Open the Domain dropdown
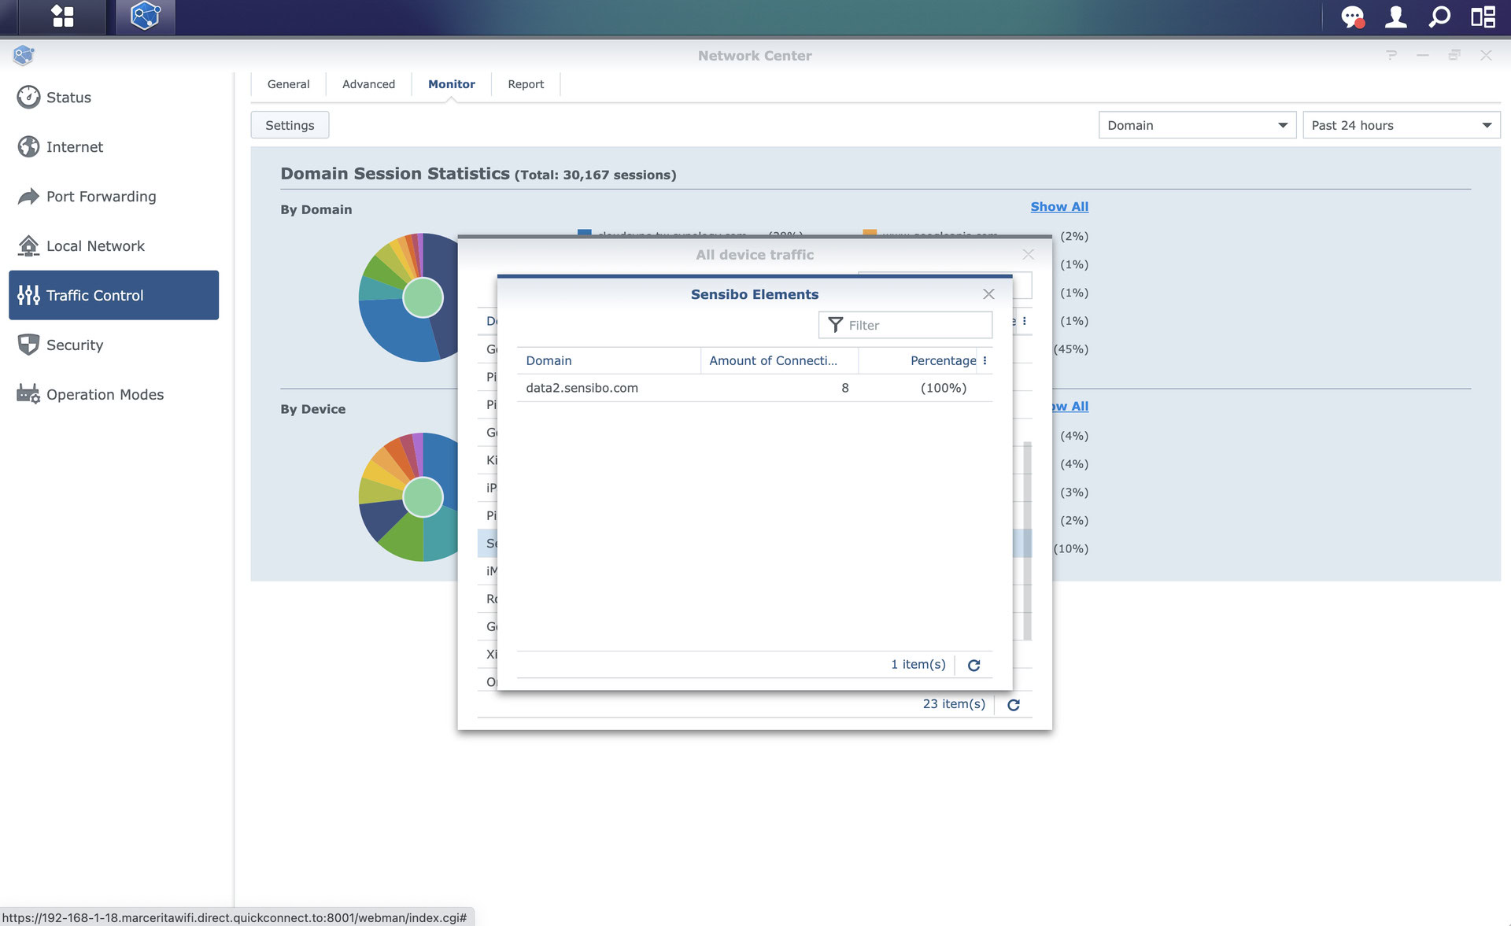Viewport: 1511px width, 926px height. pyautogui.click(x=1197, y=125)
